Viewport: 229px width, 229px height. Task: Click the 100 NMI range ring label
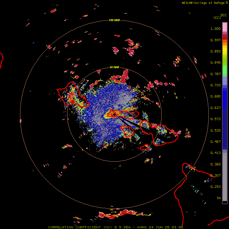[x=114, y=20]
